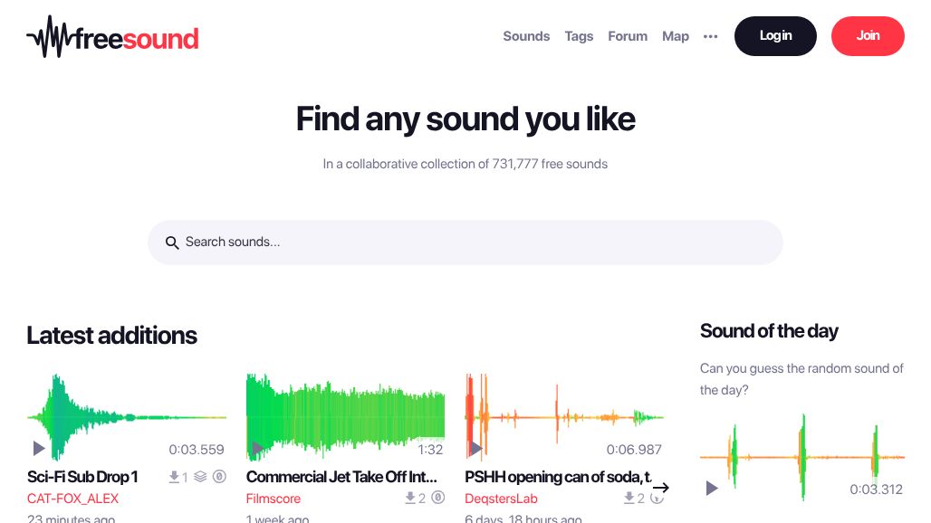
Task: Click download icon on Commercial Jet card
Action: (x=410, y=498)
